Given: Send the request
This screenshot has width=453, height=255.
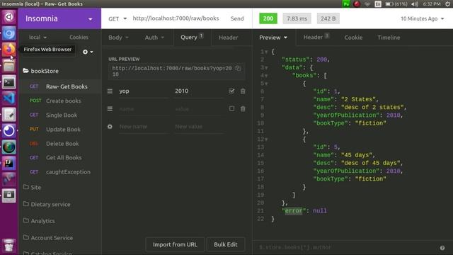Looking at the screenshot, I should [237, 18].
